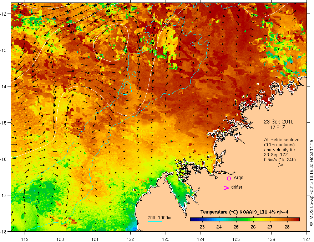
Task: Click the longitude axis label 119
Action: pos(25,239)
